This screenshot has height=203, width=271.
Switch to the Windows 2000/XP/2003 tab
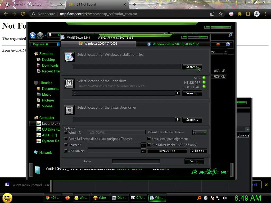pyautogui.click(x=98, y=44)
